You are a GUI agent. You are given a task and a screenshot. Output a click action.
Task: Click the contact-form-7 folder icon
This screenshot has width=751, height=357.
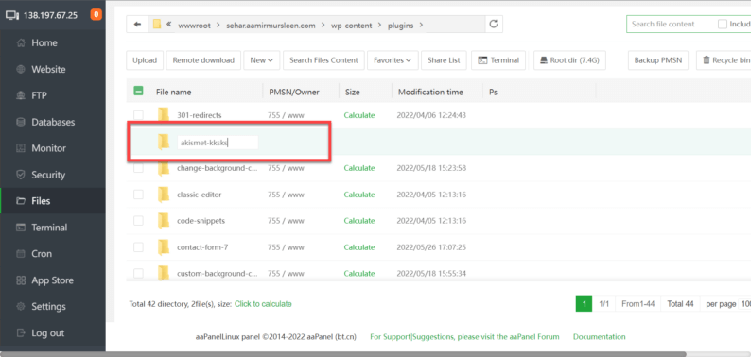tap(164, 247)
